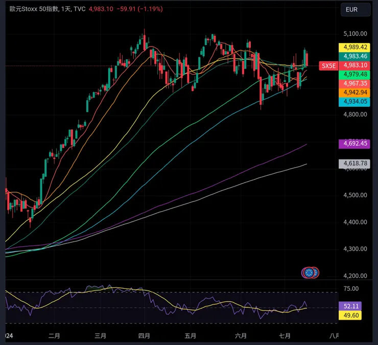Click the 4,400.00 price axis label

[355, 222]
